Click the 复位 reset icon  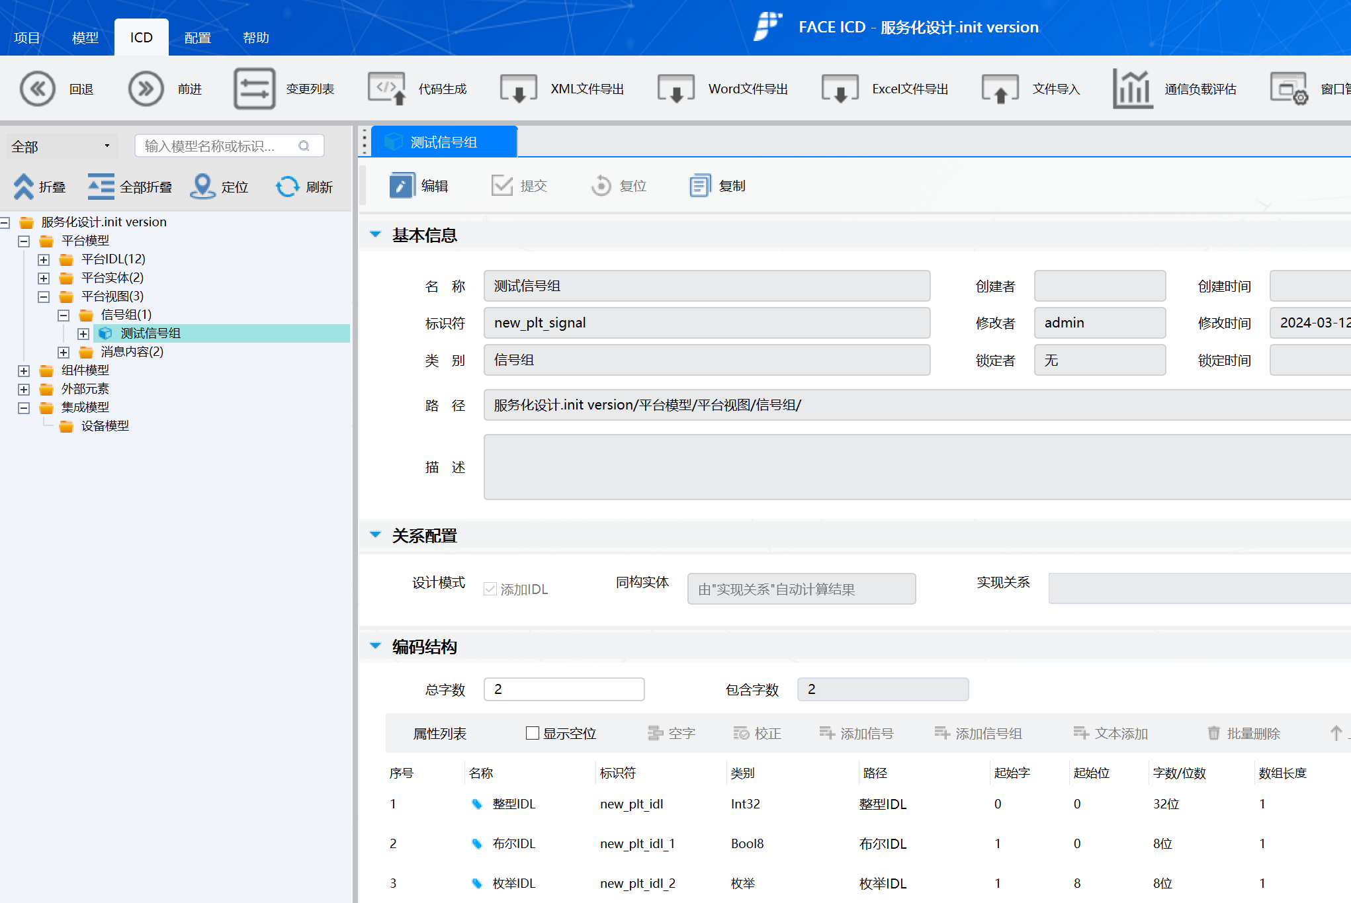601,186
